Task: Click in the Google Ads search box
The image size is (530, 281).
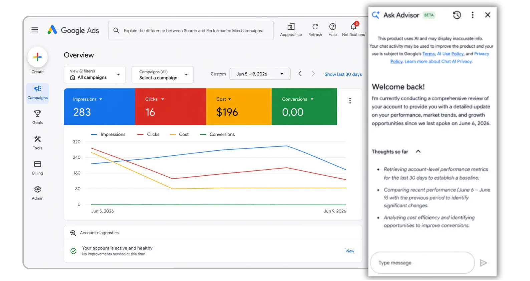Action: 191,31
